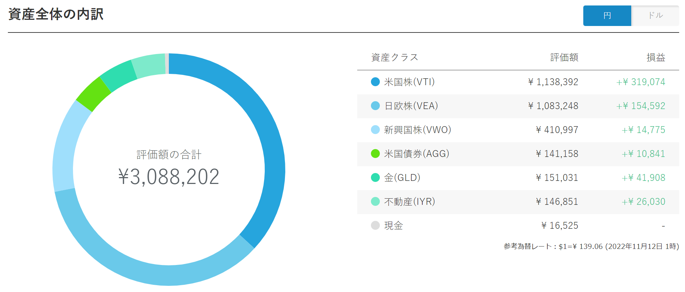The height and width of the screenshot is (292, 685).
Task: Switch currency display to 円 (yen)
Action: pyautogui.click(x=607, y=16)
